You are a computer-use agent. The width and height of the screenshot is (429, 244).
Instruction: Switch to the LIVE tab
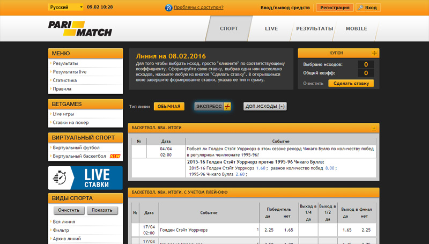(x=271, y=28)
